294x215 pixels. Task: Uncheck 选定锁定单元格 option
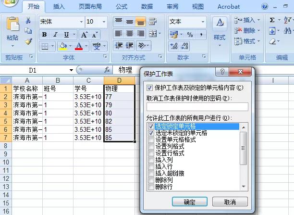click(151, 126)
